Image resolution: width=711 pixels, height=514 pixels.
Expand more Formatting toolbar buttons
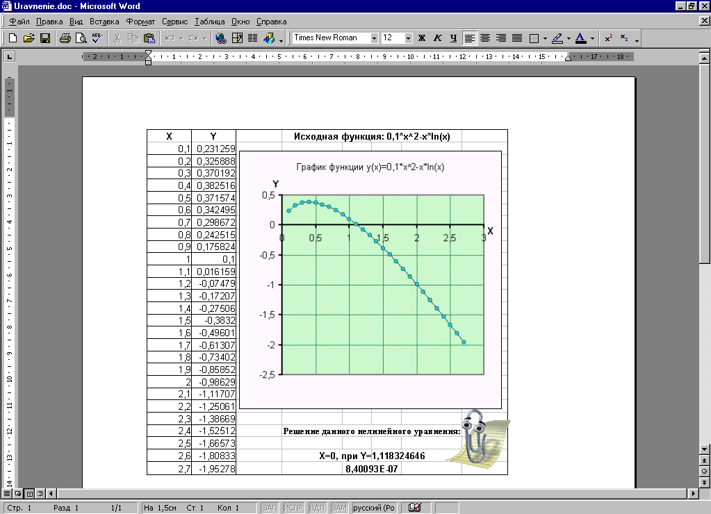coord(637,40)
